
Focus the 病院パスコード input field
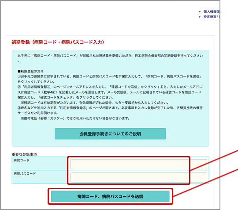138,177
